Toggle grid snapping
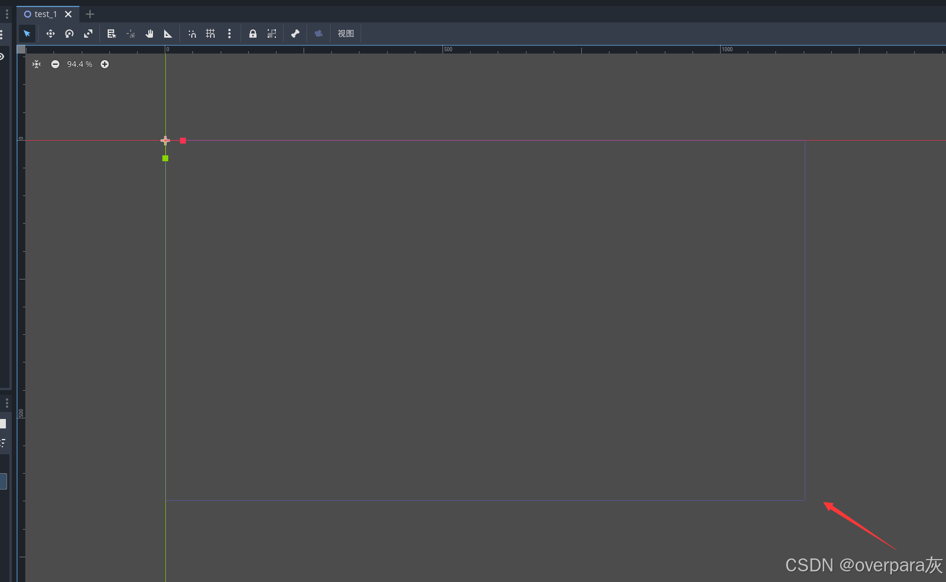This screenshot has height=582, width=946. [x=210, y=34]
